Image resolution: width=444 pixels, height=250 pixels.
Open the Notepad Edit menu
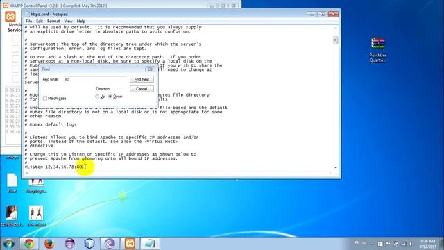(40, 22)
